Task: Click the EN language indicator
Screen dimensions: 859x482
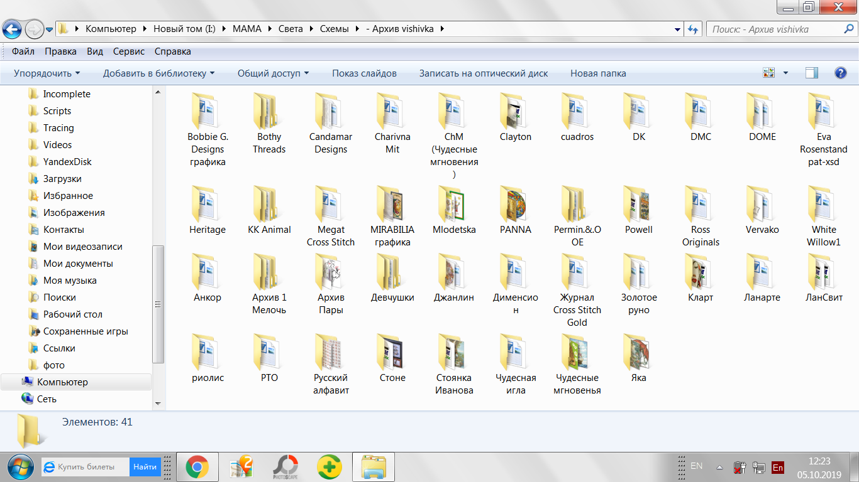Action: (x=696, y=466)
